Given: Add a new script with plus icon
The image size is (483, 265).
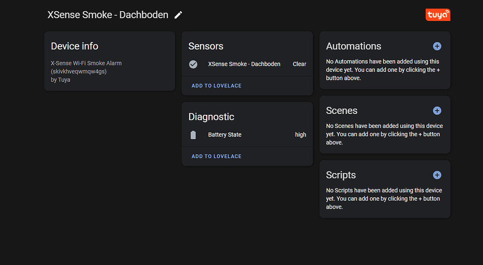Looking at the screenshot, I should (437, 175).
